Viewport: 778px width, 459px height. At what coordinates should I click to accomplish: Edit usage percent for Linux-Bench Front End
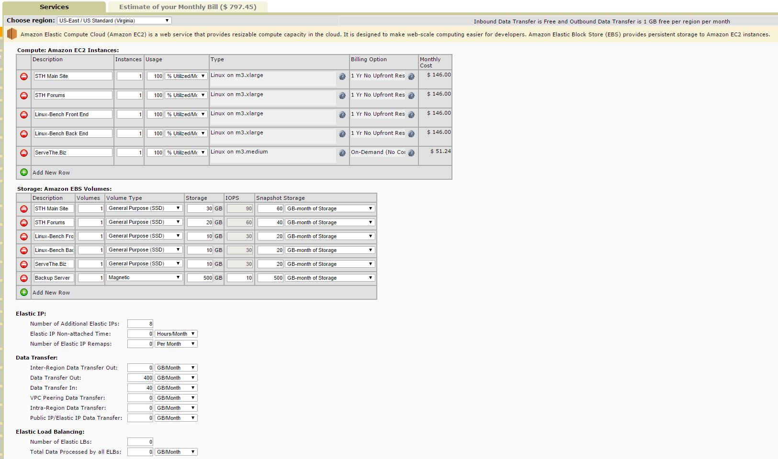pyautogui.click(x=155, y=114)
